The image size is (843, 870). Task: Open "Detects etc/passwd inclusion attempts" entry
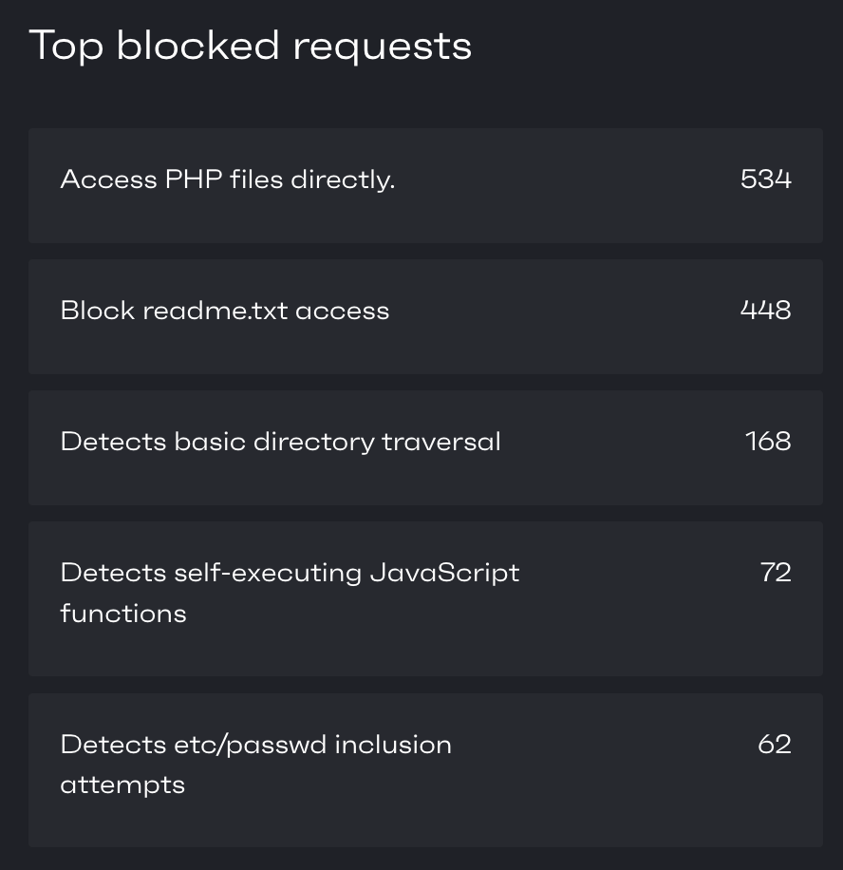click(x=255, y=765)
